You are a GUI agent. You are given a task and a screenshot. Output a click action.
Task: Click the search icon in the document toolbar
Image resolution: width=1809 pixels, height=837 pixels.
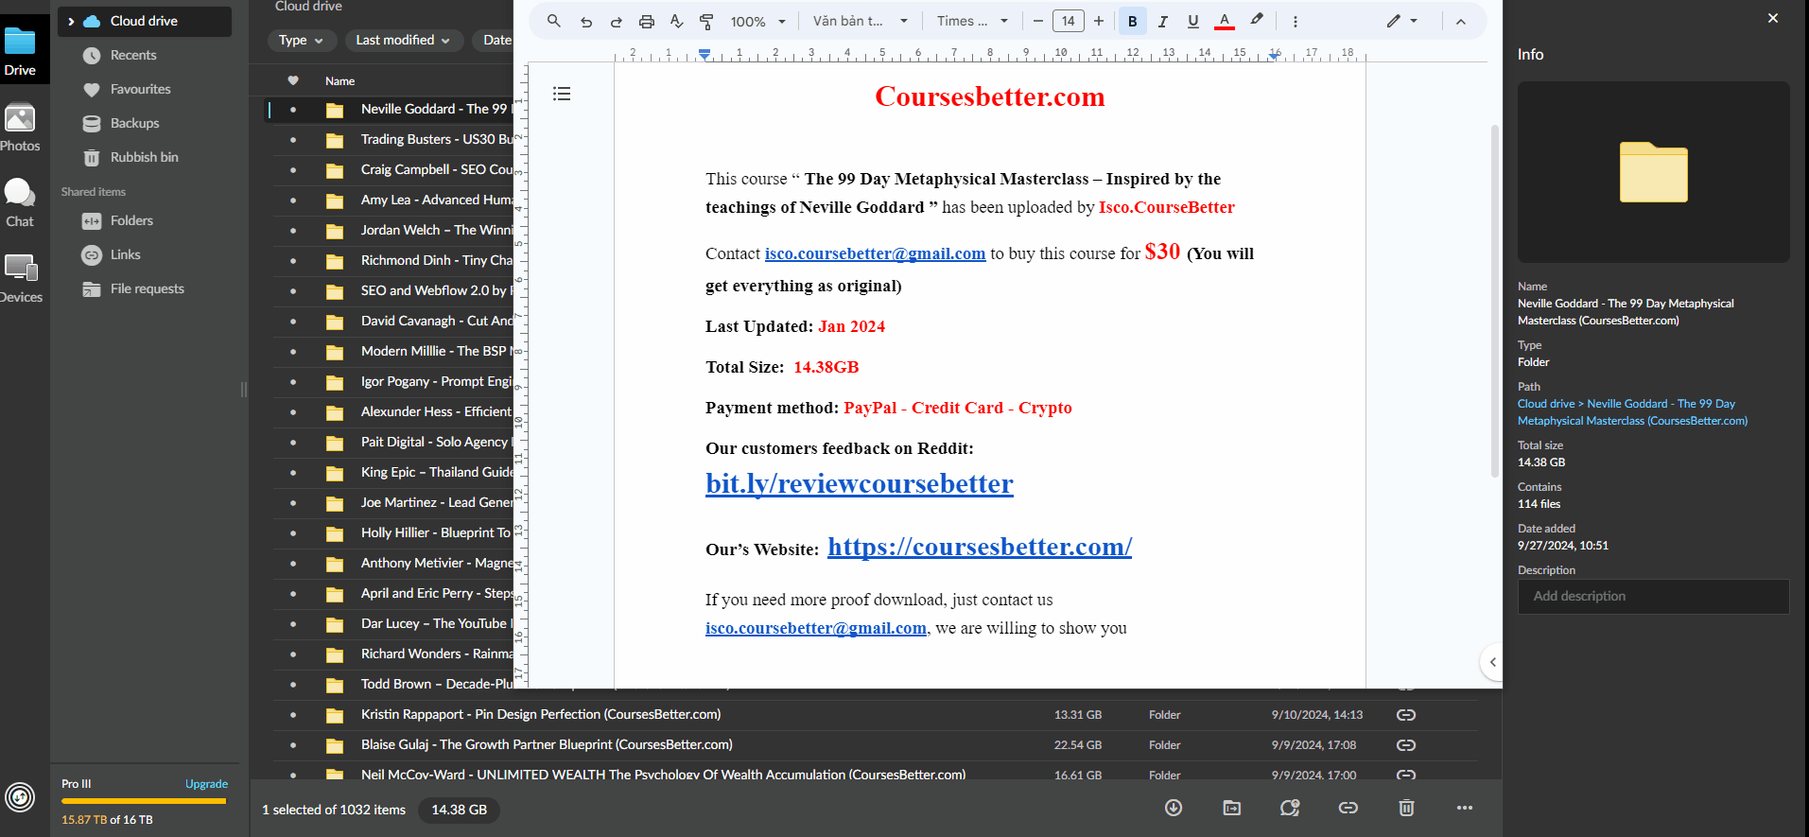pyautogui.click(x=554, y=21)
